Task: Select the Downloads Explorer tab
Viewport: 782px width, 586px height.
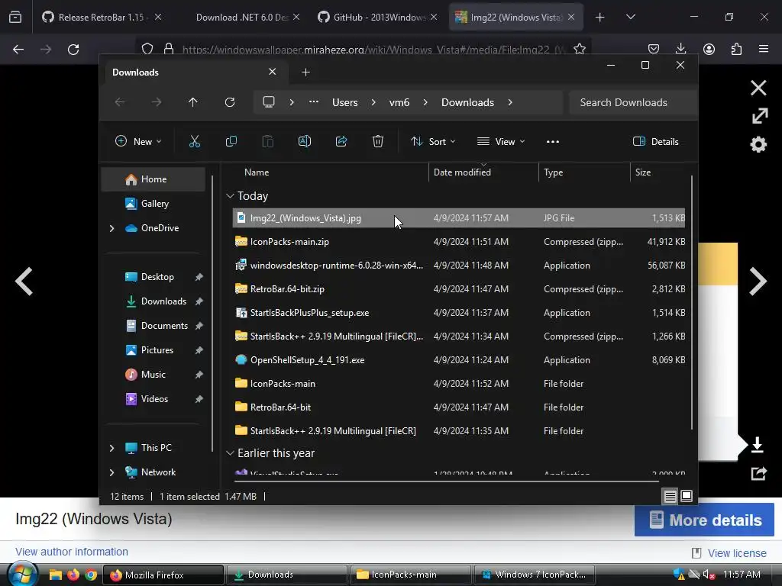Action: point(194,72)
